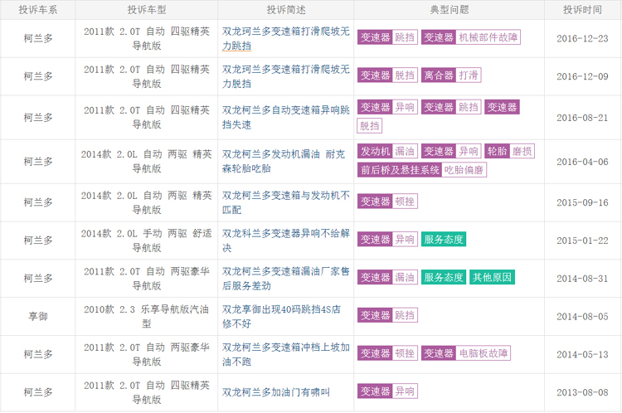Click the 典型问题 column header

pos(449,10)
